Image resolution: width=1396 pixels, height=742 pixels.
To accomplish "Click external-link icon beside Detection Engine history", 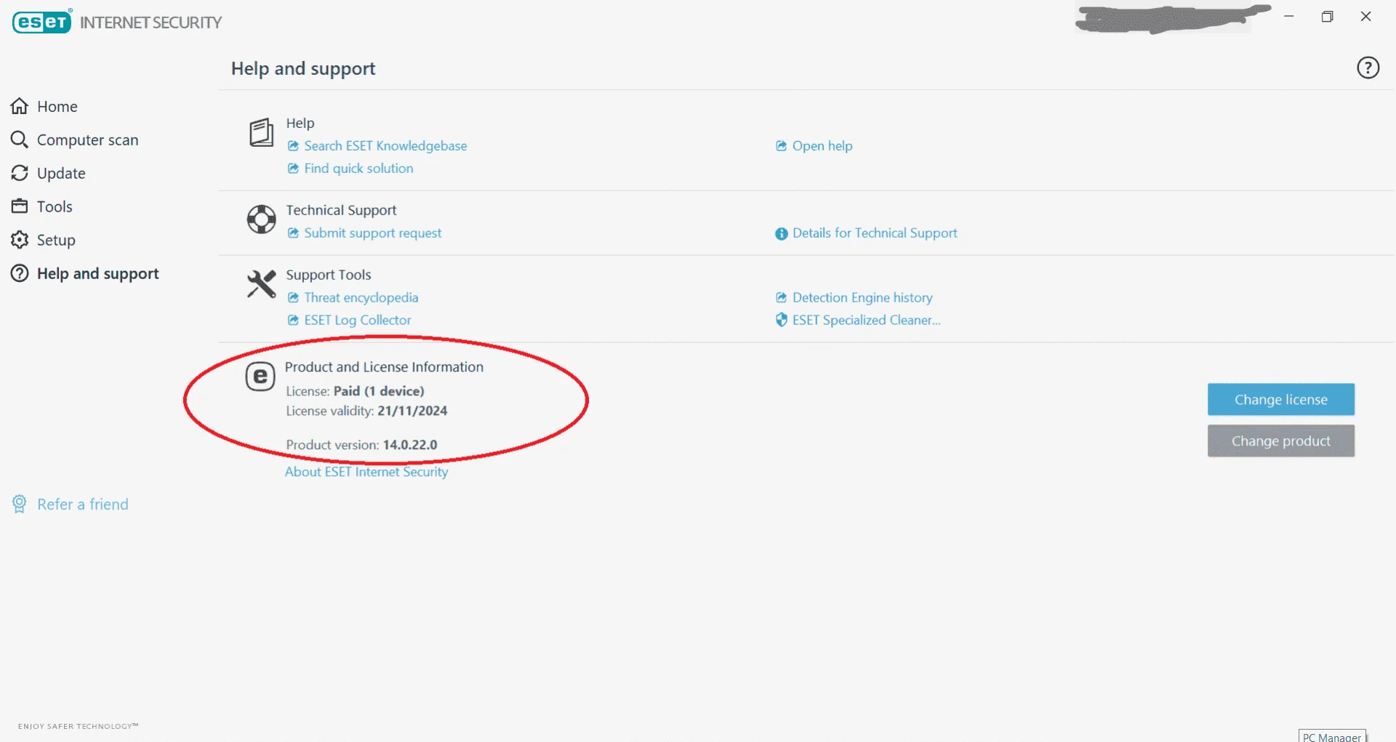I will pyautogui.click(x=782, y=298).
